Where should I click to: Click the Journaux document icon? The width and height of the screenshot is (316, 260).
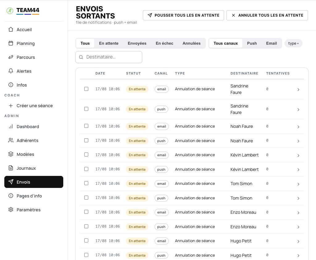[11, 168]
